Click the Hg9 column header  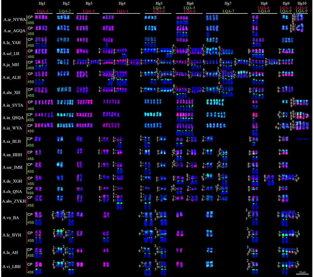click(286, 3)
